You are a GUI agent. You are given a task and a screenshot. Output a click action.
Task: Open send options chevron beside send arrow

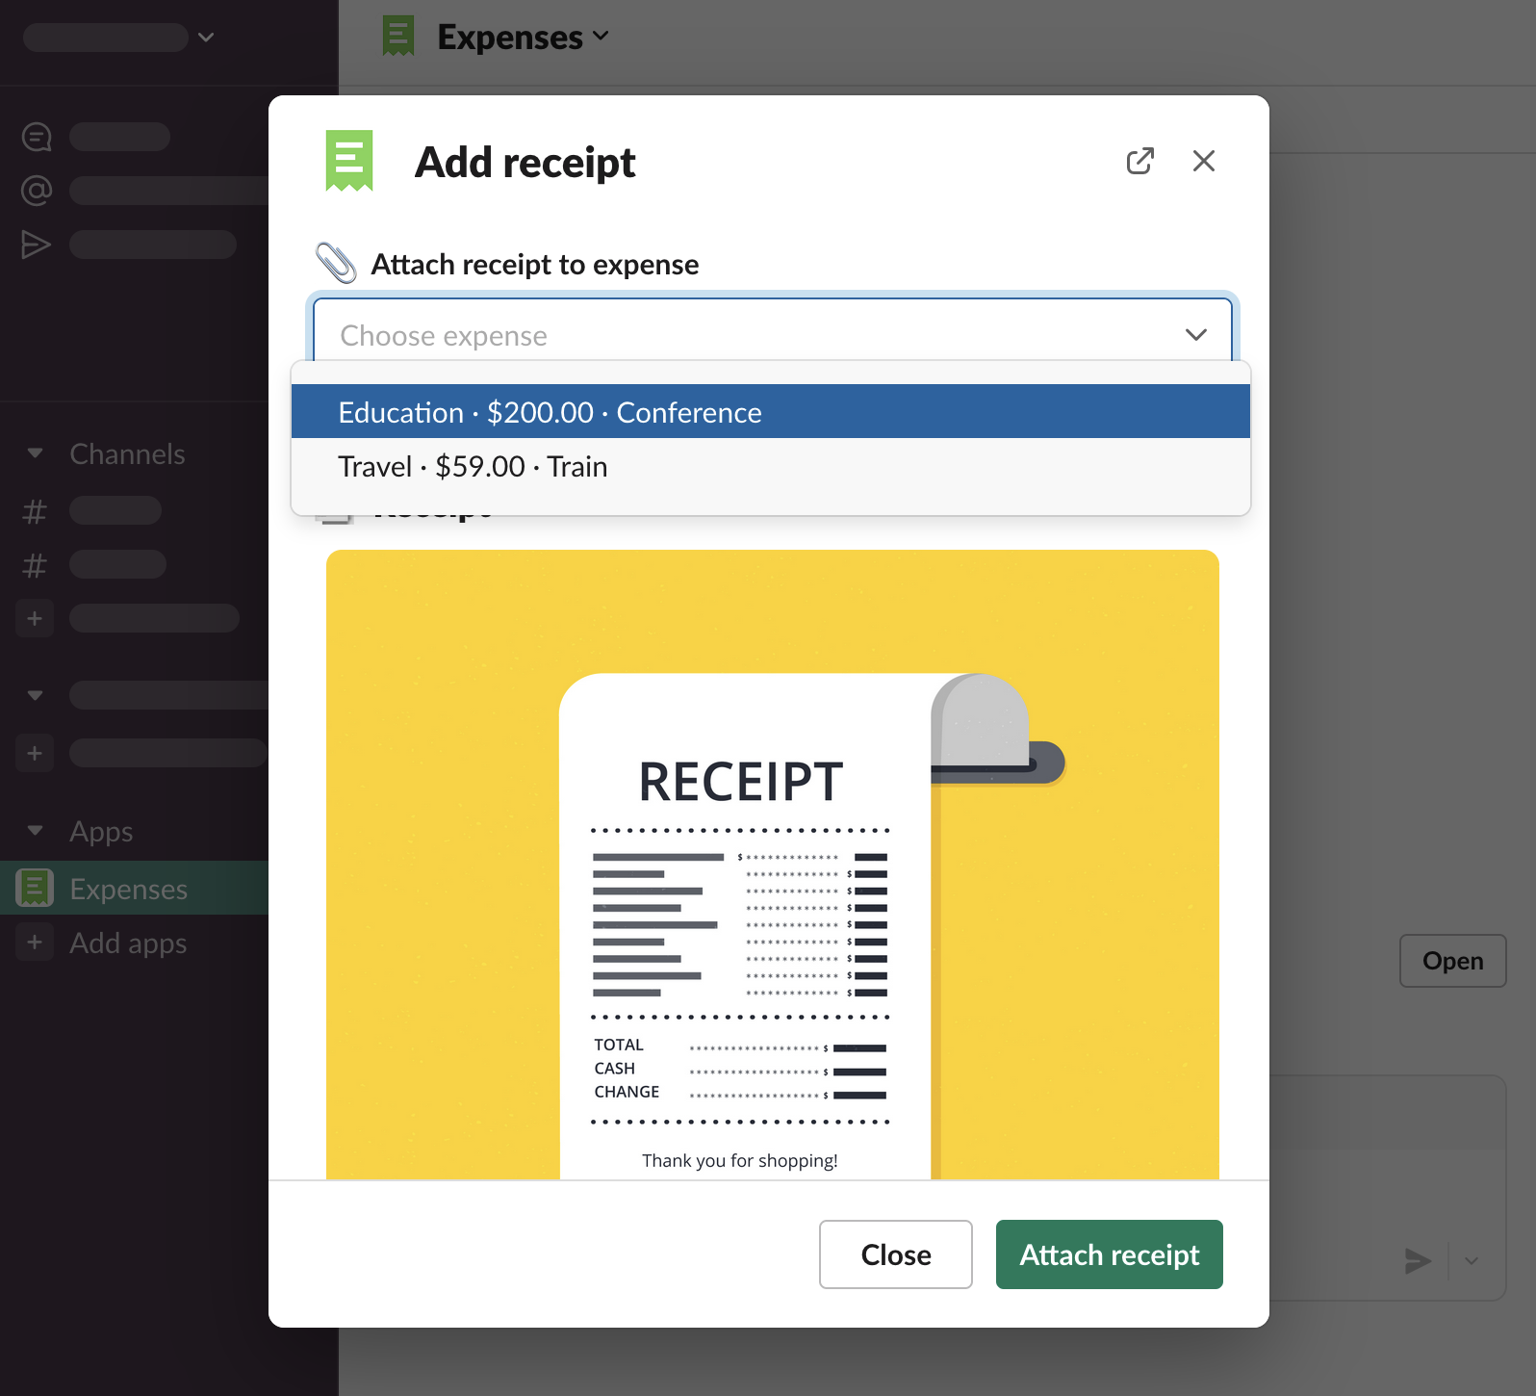[1472, 1260]
